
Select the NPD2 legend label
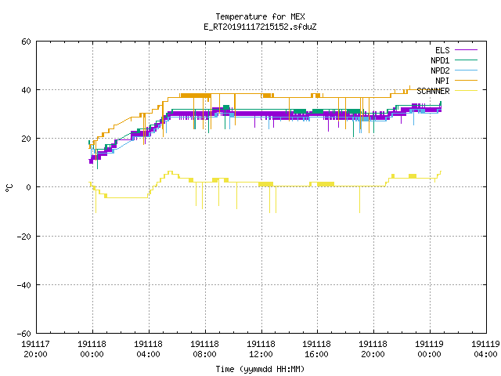point(440,70)
